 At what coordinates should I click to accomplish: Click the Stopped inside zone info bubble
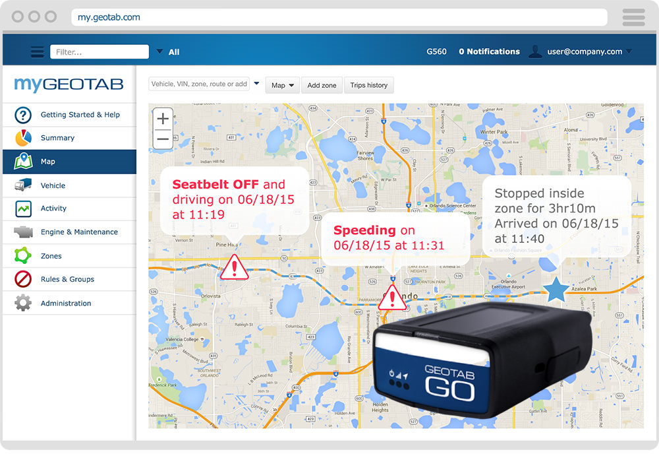coord(556,216)
